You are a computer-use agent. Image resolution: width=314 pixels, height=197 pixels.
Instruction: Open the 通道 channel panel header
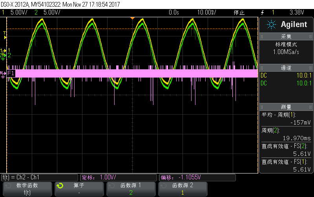[x=286, y=68]
